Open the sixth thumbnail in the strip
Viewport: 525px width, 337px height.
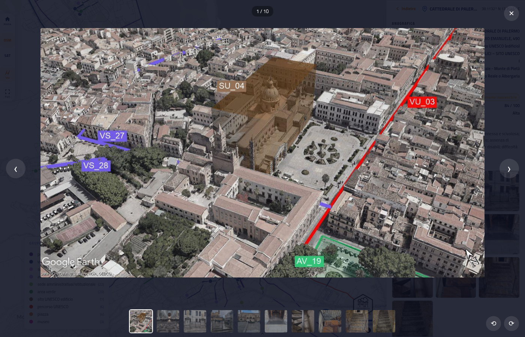(276, 321)
